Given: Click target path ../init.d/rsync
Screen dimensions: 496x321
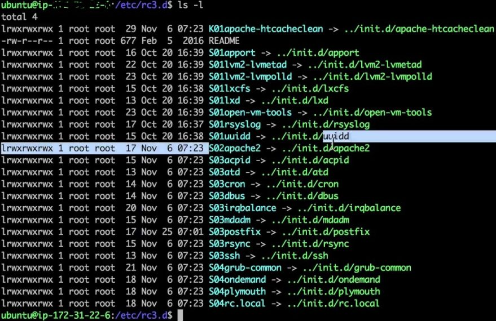Looking at the screenshot, I should point(310,244).
